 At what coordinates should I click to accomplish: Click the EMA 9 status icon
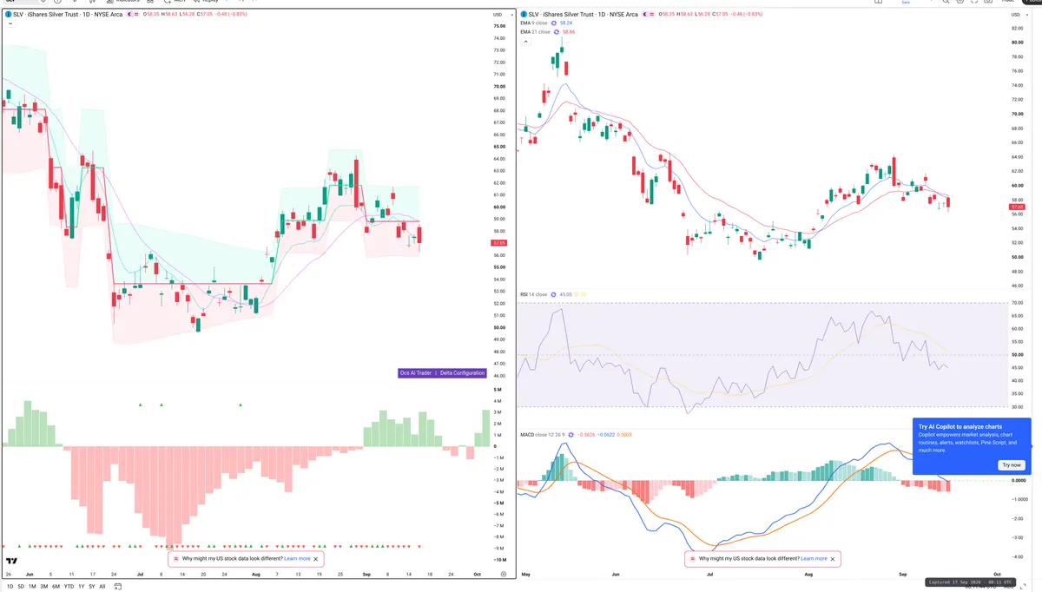coord(554,23)
